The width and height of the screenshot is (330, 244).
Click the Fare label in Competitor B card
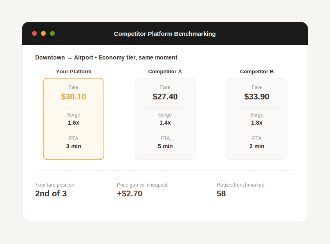coord(257,87)
